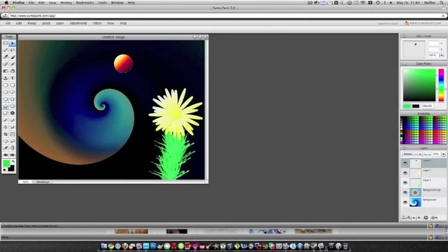Image resolution: width=448 pixels, height=252 pixels.
Task: Hide the selected top layer
Action: pyautogui.click(x=405, y=163)
